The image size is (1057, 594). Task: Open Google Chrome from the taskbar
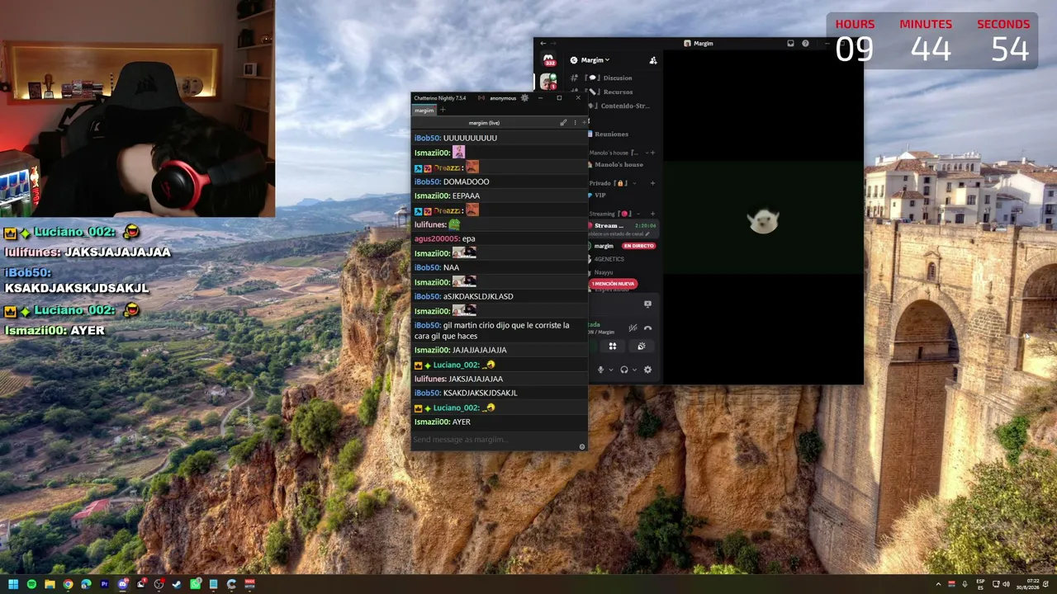[x=68, y=584]
